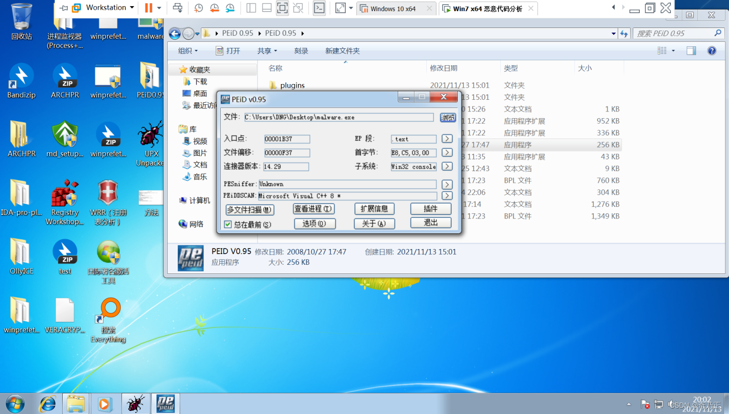
Task: Select the 搜索 Everything desktop shortcut
Action: tap(108, 320)
